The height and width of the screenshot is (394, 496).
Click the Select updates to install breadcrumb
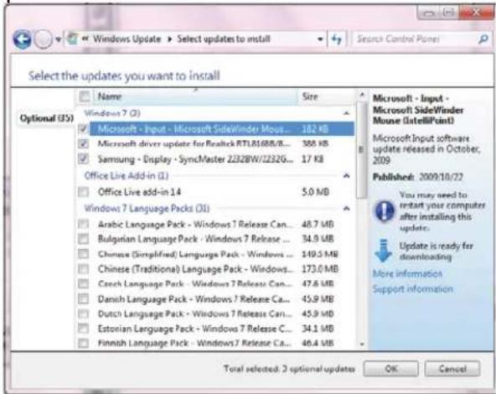point(224,39)
